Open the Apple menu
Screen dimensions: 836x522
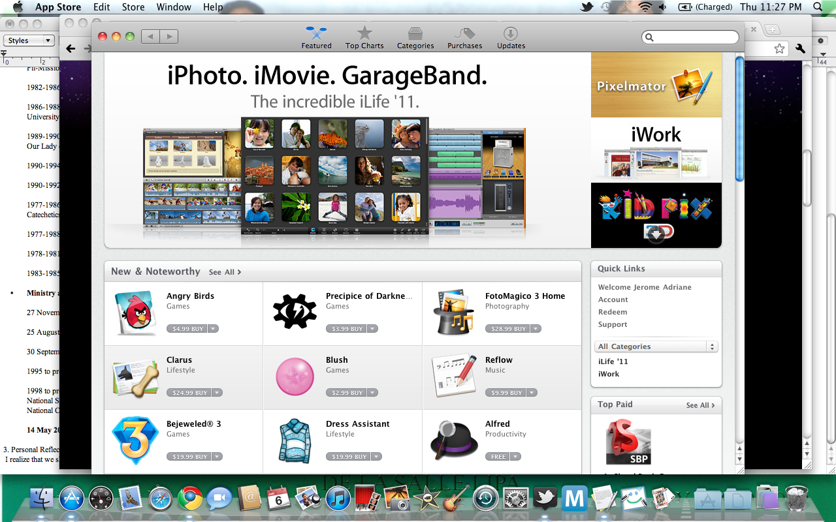[x=18, y=7]
